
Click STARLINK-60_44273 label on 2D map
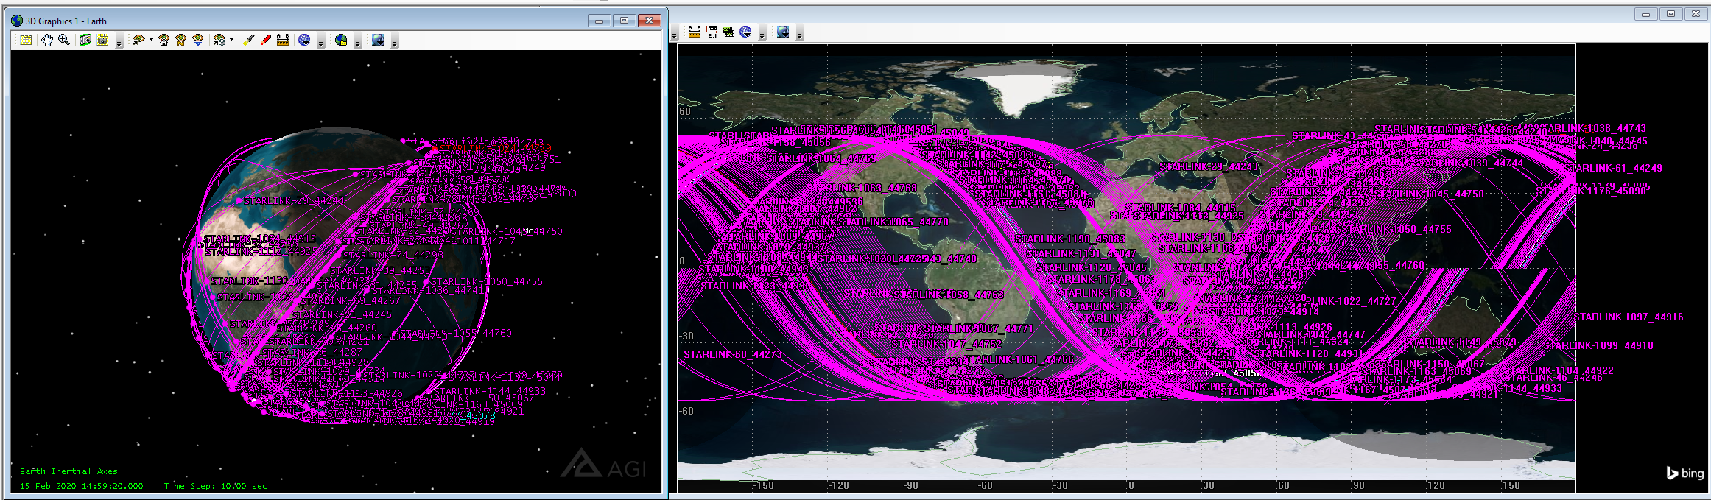click(x=733, y=354)
